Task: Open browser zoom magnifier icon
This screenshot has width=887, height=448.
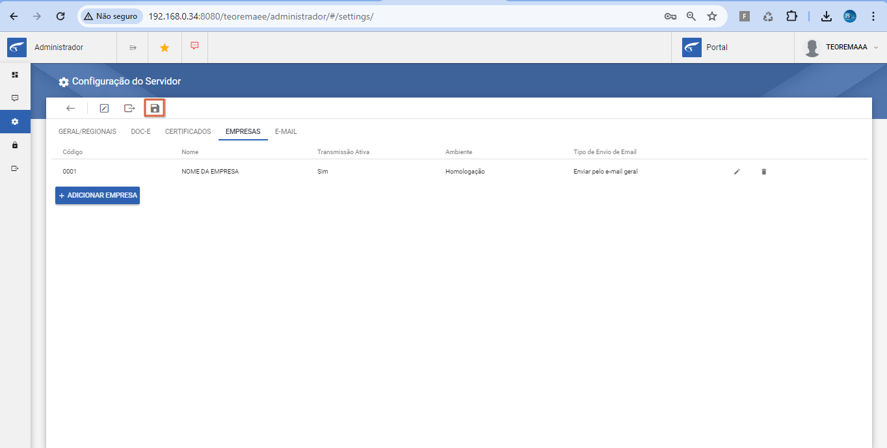Action: pyautogui.click(x=691, y=16)
